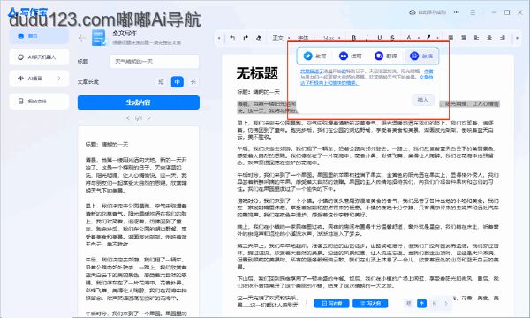
Task: Open the AI聊天机器人 sidebar item
Action: tap(39, 57)
